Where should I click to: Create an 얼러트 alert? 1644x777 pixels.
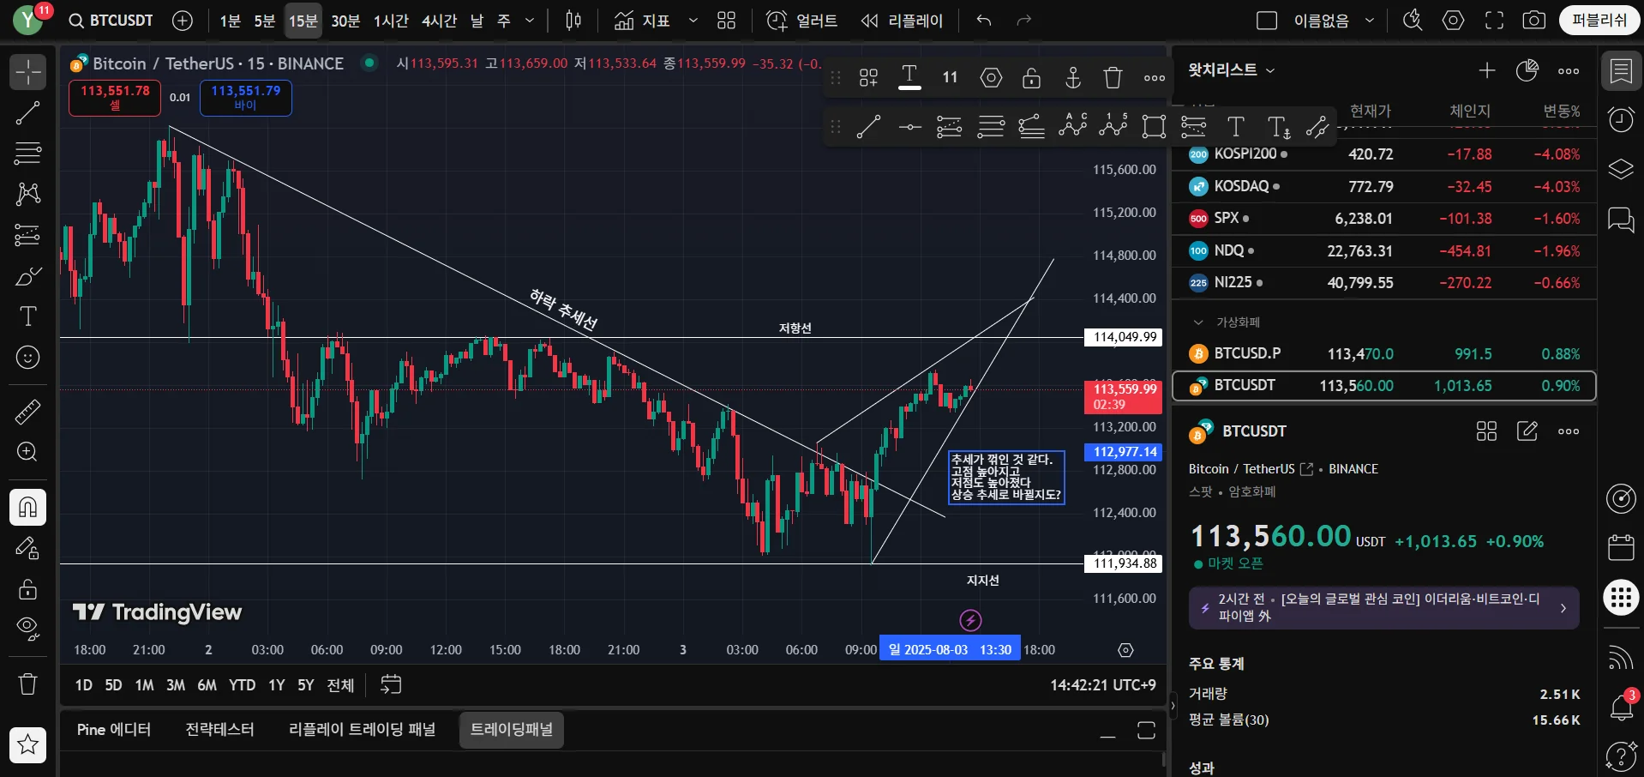(x=801, y=21)
